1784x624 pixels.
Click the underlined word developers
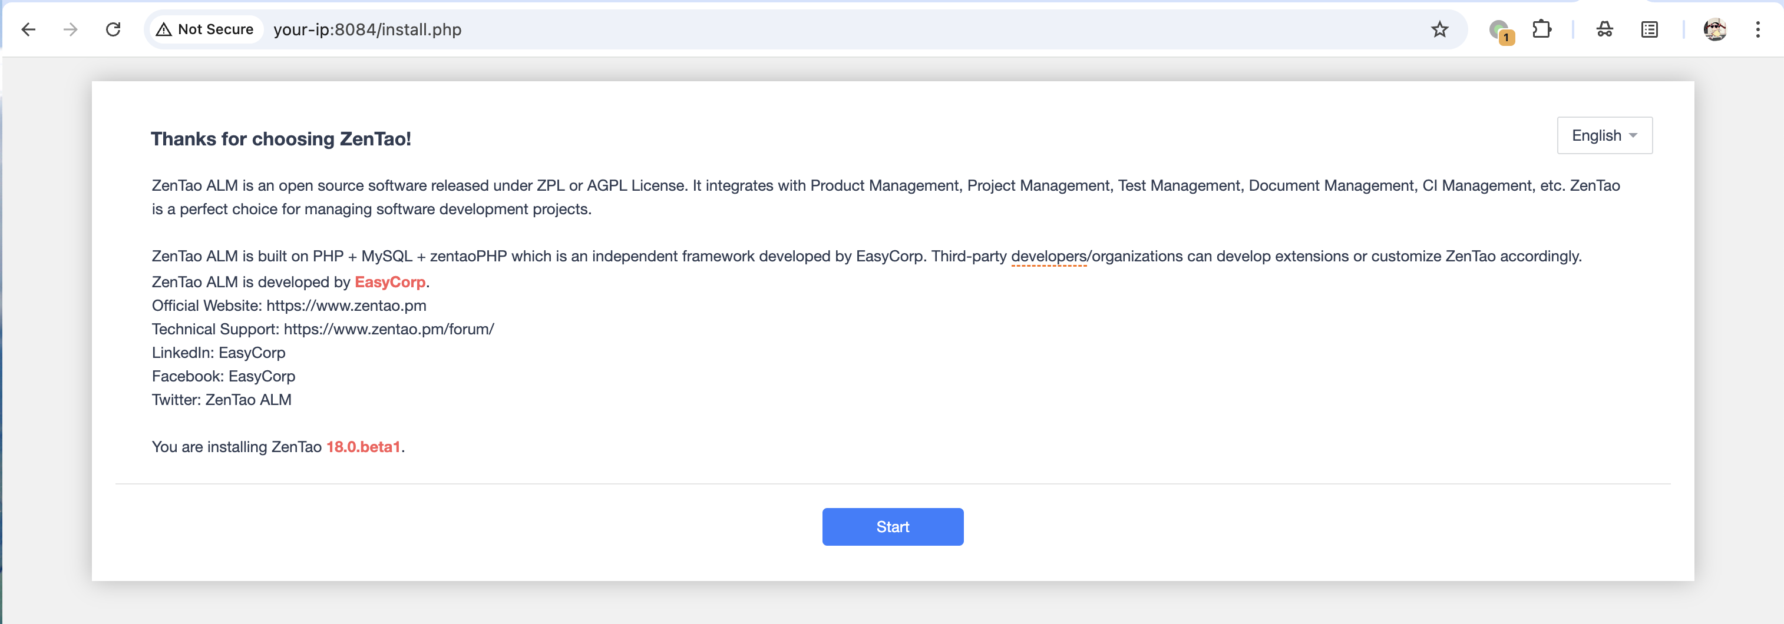click(x=1049, y=257)
